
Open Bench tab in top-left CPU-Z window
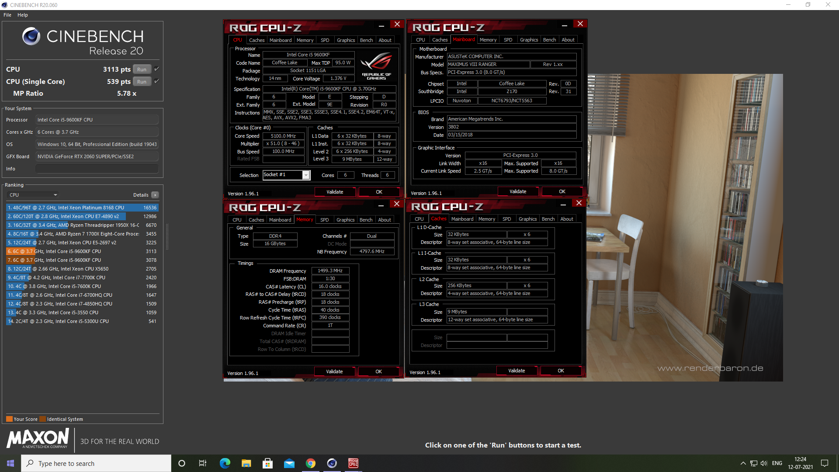(x=366, y=40)
